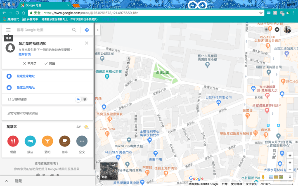Select 全聯福利中心 shopping pin
Viewport: 298px width, 186px height.
(149, 141)
